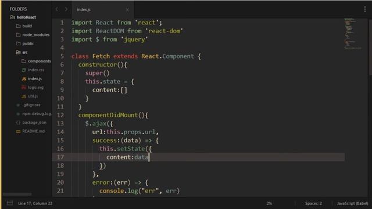Viewport: 372px width, 209px height.
Task: Expand the public folder icon
Action: coord(18,44)
